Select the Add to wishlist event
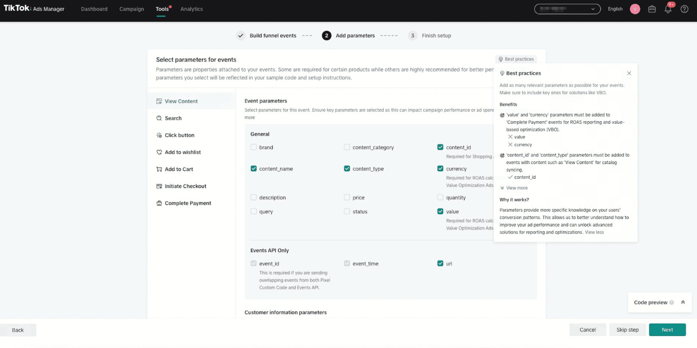The image size is (697, 348). (191, 152)
